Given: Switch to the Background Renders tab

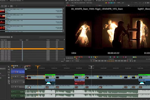Looking at the screenshot, I should 16,1.
